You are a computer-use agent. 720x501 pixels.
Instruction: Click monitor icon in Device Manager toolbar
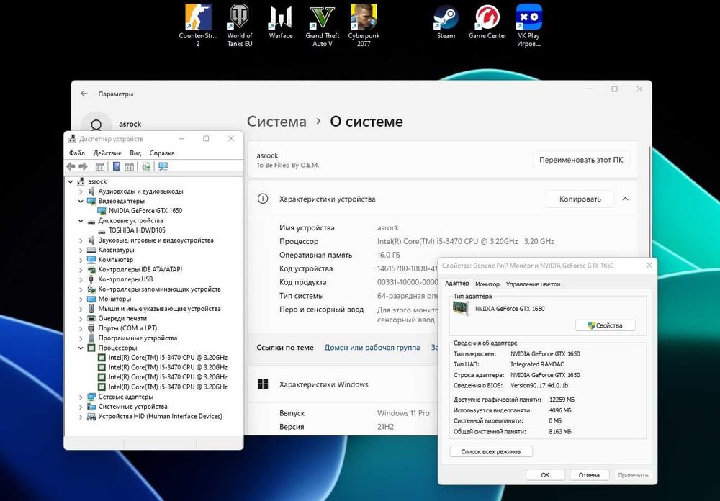pos(163,166)
